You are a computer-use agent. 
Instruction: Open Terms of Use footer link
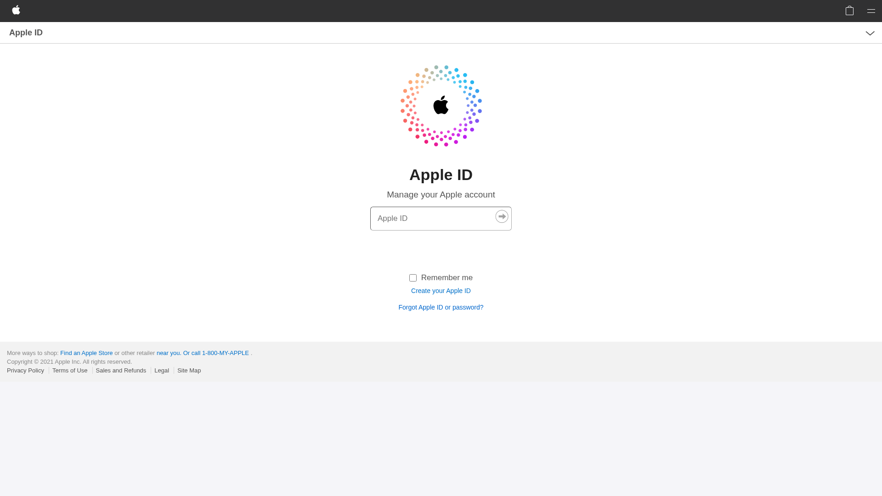(70, 371)
